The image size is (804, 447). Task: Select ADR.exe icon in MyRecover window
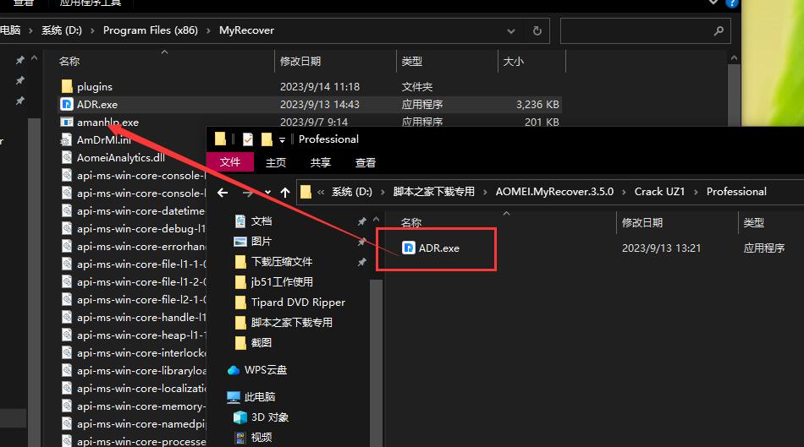67,105
